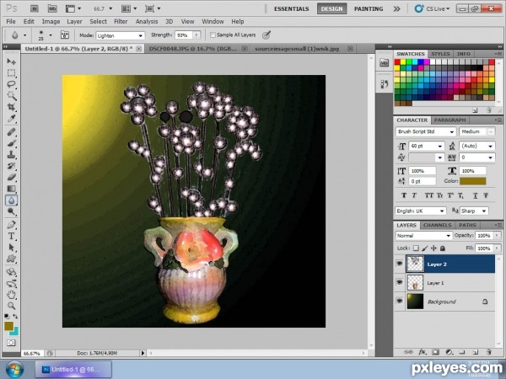Click the foreground color swatch
The image size is (506, 379).
click(x=8, y=326)
